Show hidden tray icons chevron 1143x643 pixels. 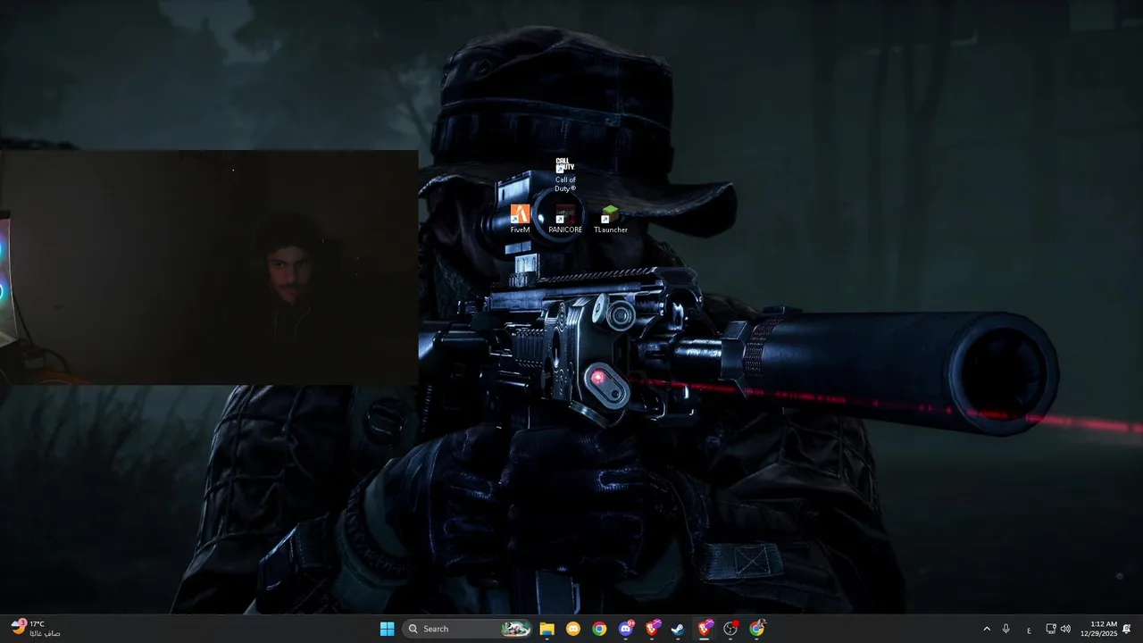click(987, 629)
